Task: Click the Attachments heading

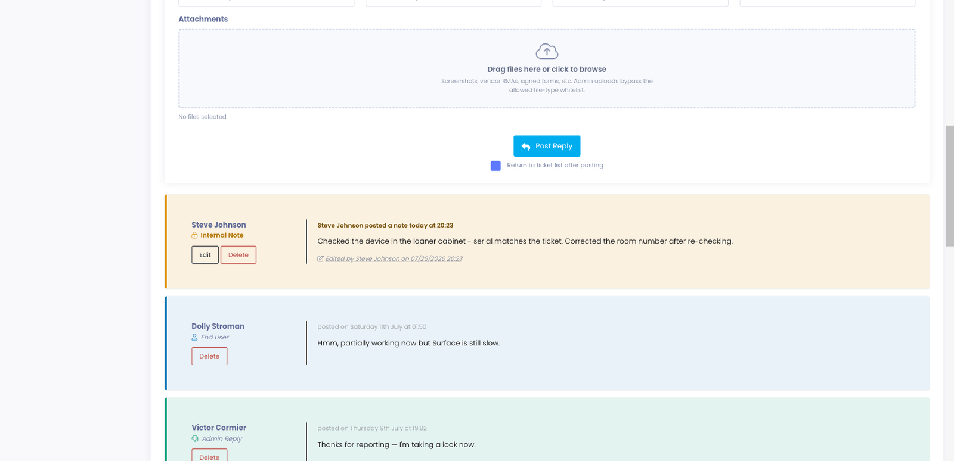Action: (x=203, y=19)
